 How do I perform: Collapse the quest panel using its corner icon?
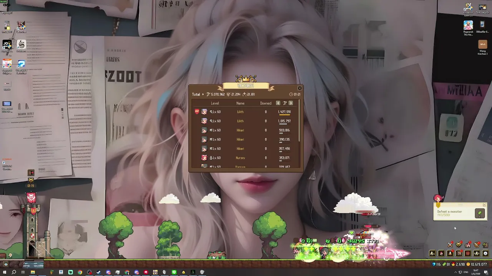[484, 205]
